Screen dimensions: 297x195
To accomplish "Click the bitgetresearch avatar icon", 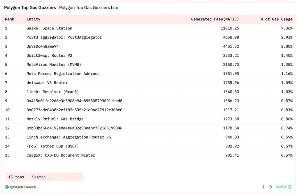I will click(7, 187).
